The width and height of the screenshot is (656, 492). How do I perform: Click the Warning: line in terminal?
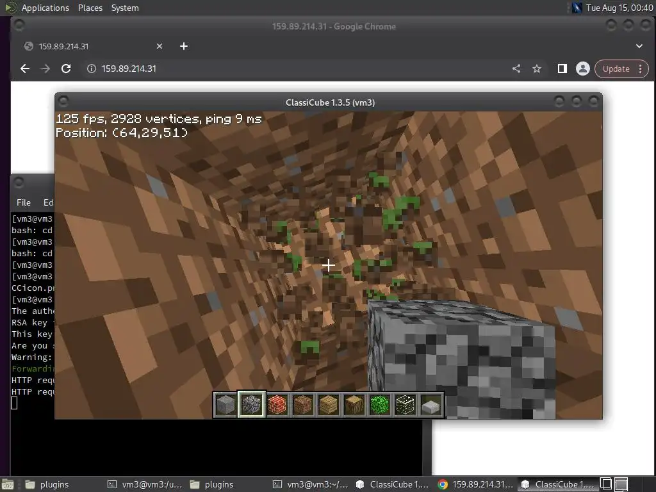click(x=32, y=357)
